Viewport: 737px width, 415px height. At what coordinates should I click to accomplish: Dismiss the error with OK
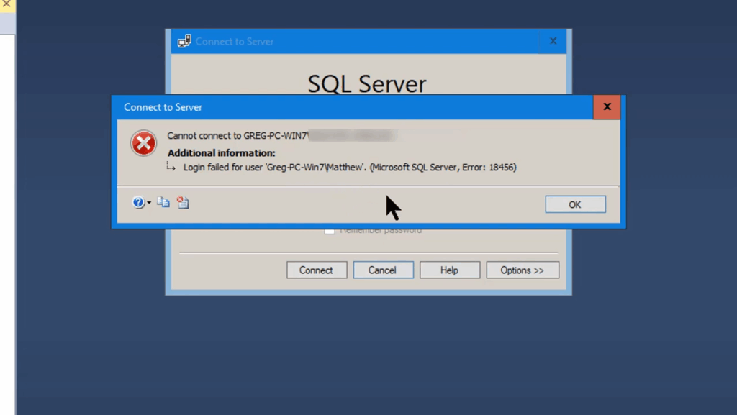[x=574, y=204]
